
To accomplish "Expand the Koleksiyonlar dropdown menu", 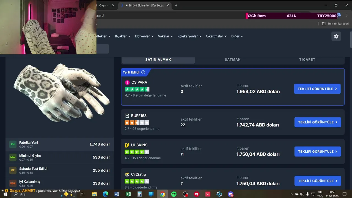I will (x=189, y=36).
